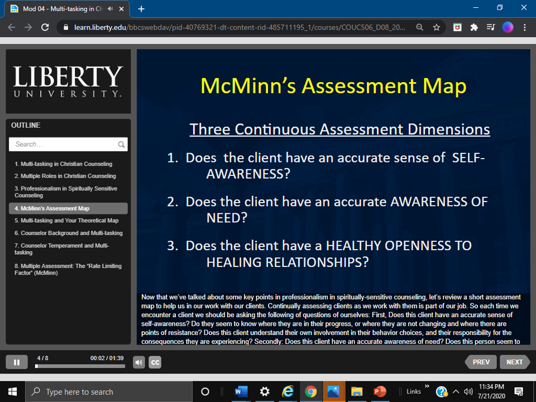Click the playback progress seek bar

[80, 366]
